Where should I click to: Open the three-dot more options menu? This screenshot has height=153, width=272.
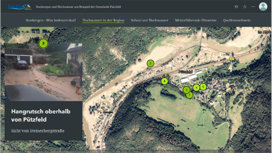pos(253,7)
